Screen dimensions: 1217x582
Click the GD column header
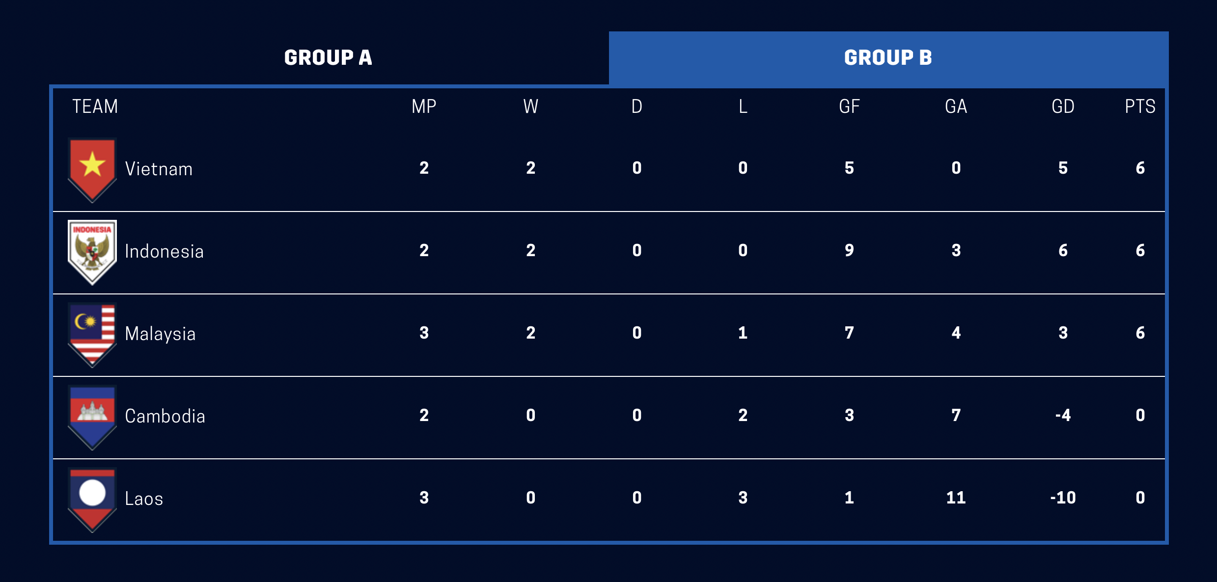1063,106
